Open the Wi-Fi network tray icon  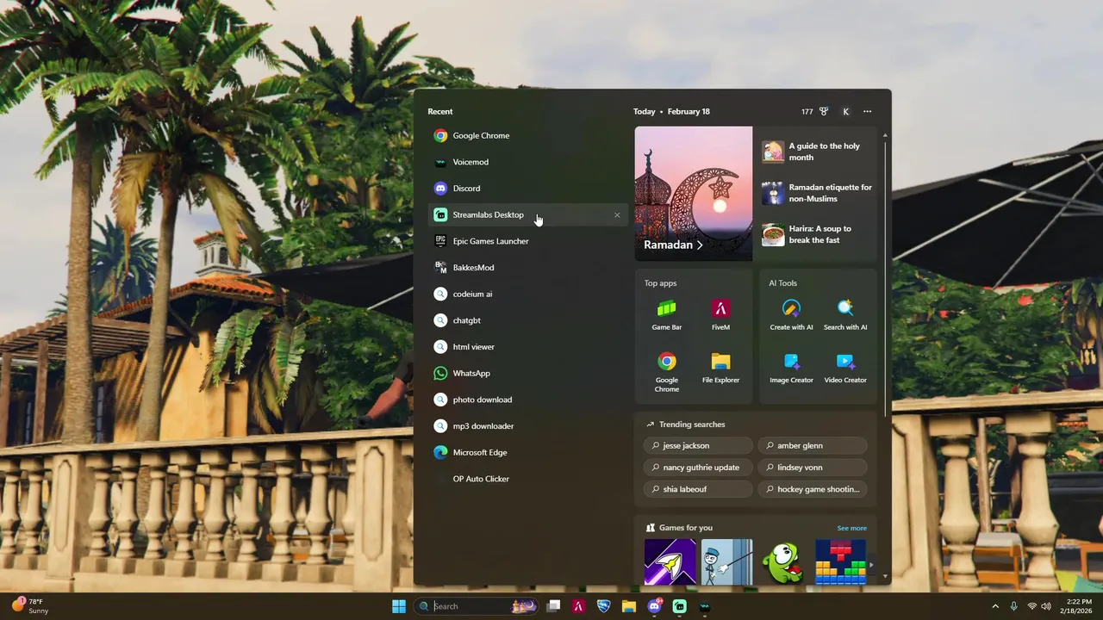click(x=1032, y=606)
